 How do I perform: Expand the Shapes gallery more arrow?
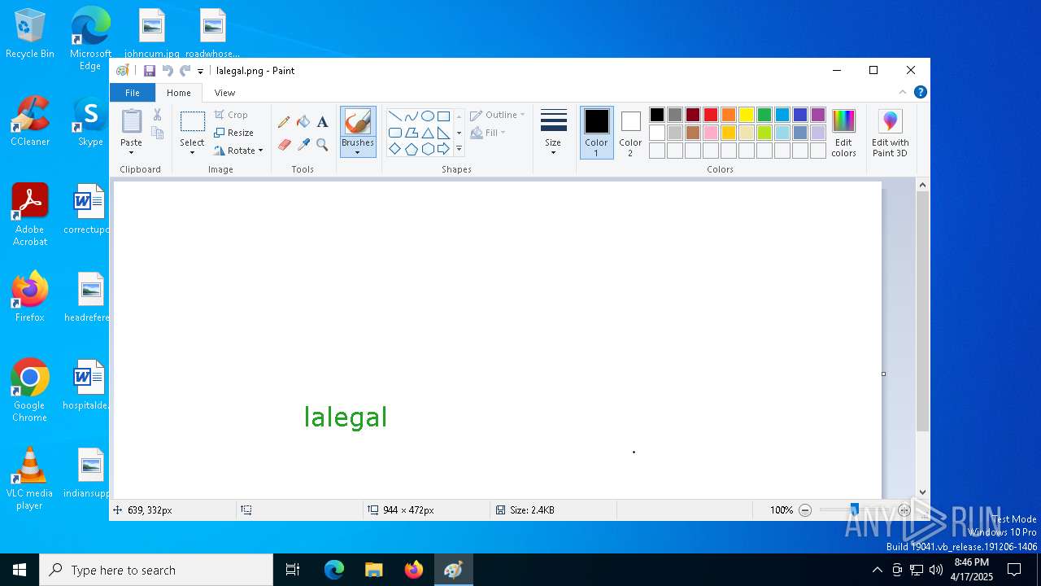click(x=459, y=149)
